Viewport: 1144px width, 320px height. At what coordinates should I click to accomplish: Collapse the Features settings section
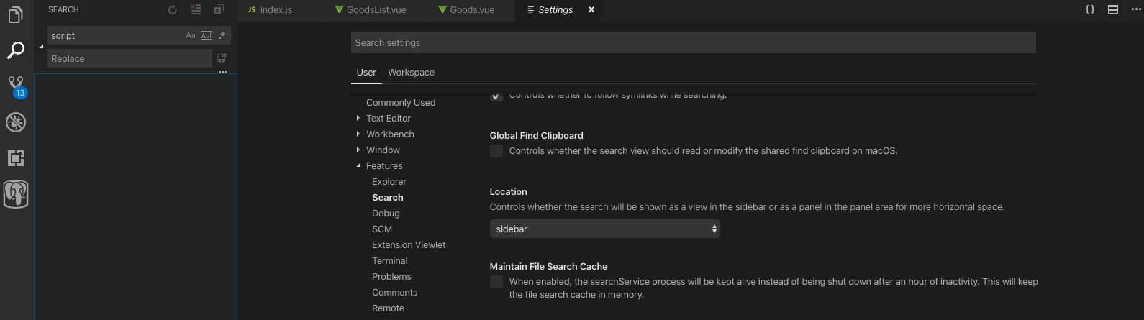point(358,166)
